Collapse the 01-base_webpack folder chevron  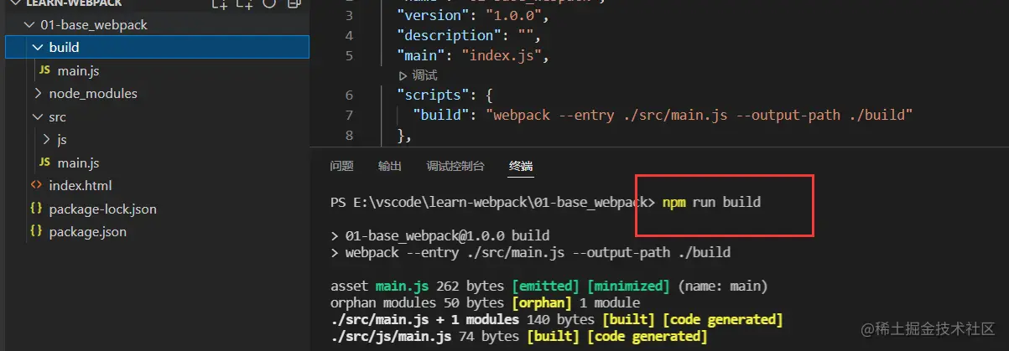pyautogui.click(x=29, y=25)
